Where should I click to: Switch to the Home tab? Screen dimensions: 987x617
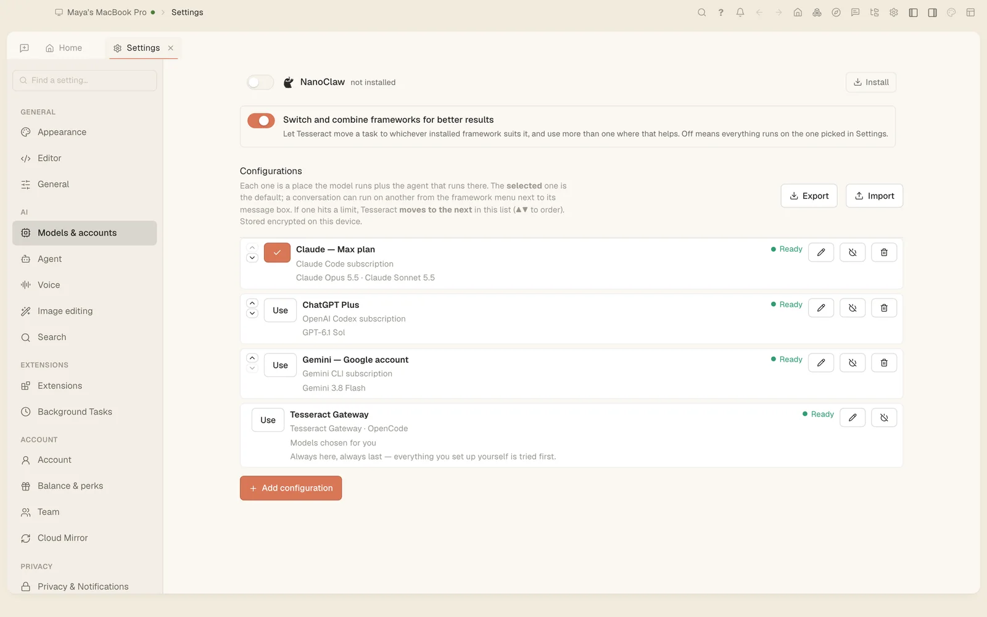(x=64, y=48)
